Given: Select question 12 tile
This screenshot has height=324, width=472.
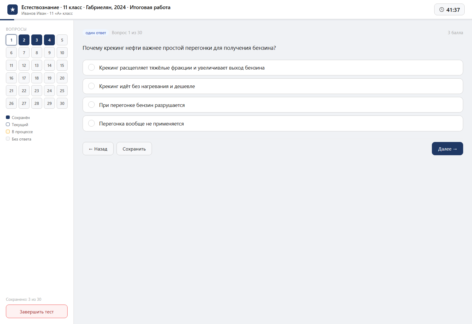Looking at the screenshot, I should point(24,65).
